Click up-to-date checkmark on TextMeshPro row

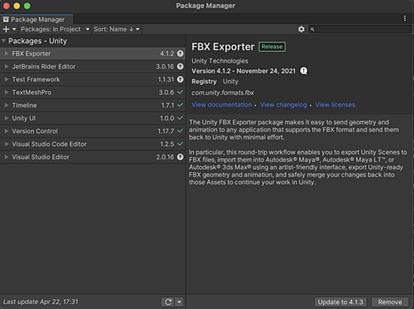tap(180, 92)
